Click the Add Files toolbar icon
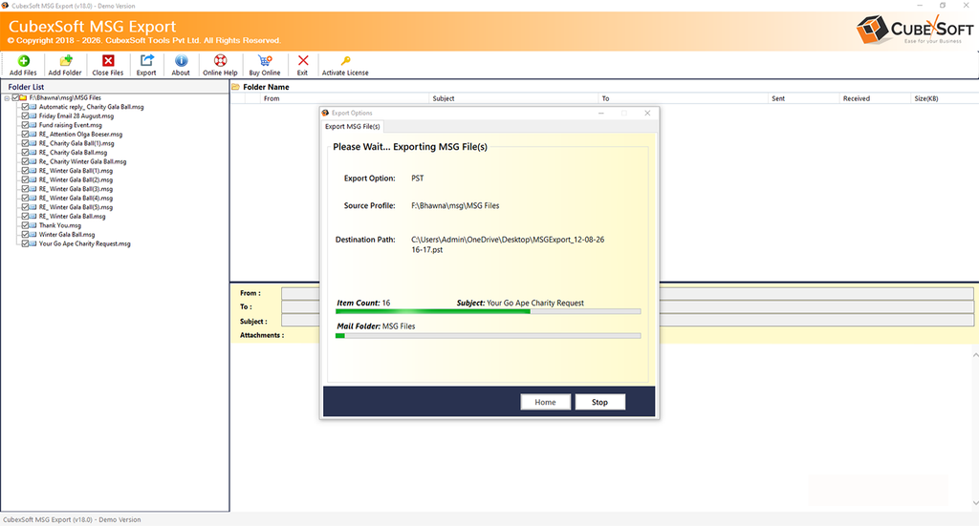Screen dimensions: 979x526 [x=23, y=60]
